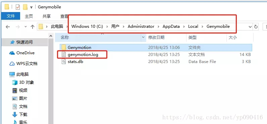
Task: Click the Forward navigation arrow
Action: click(17, 27)
